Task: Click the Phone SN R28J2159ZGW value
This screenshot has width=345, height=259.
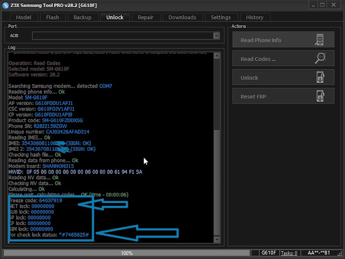Action: tap(50, 126)
